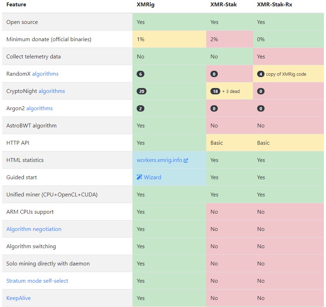Select the HTTP API row label

click(x=18, y=143)
